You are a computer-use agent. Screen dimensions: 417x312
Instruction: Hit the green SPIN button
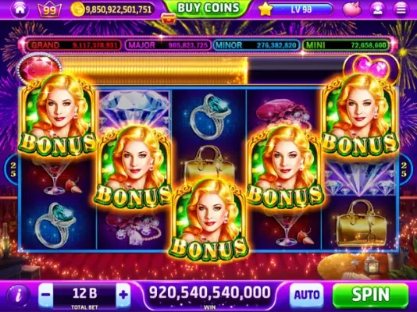pyautogui.click(x=370, y=295)
